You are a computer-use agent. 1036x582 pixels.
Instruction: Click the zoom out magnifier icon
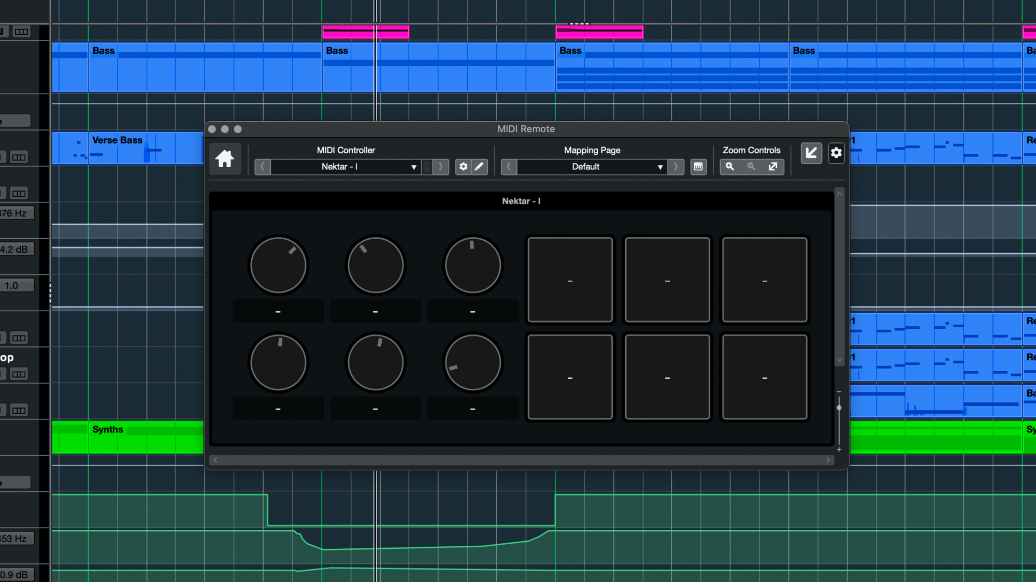coord(751,167)
